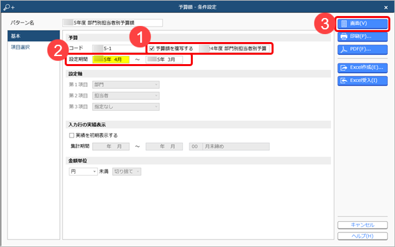Click the 集計期間 start year-month field
Viewport: 395px width, 247px height.
(111, 146)
